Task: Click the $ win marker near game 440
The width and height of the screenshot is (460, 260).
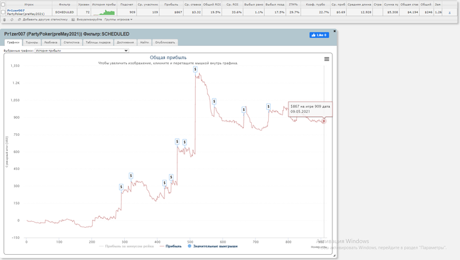Action: (171, 177)
